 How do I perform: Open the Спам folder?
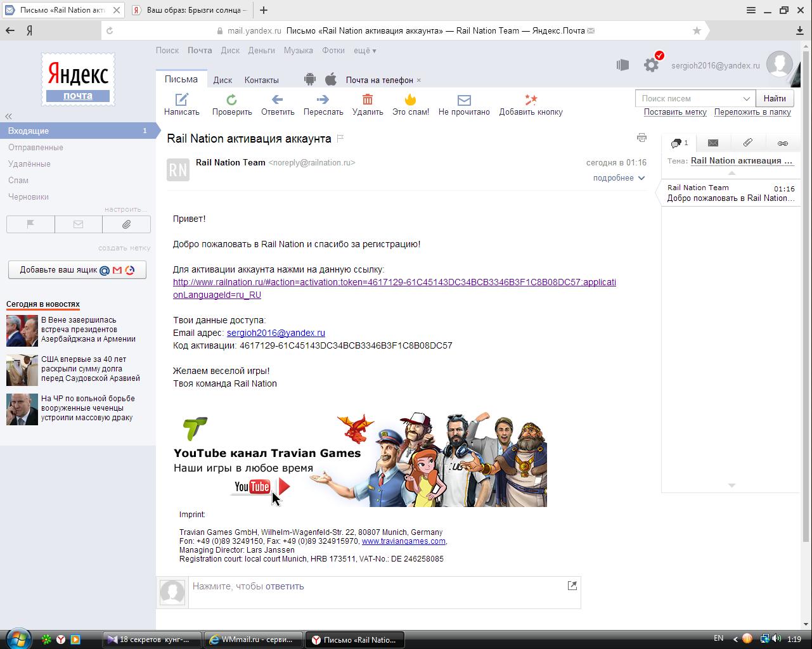point(18,180)
